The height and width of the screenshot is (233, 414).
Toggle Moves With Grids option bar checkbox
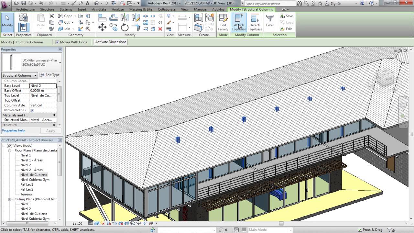[57, 42]
